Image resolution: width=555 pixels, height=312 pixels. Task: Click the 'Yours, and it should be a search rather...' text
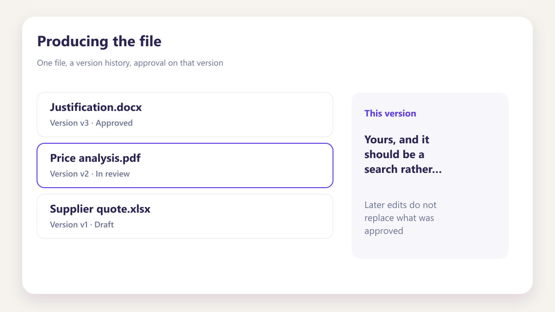click(x=403, y=154)
